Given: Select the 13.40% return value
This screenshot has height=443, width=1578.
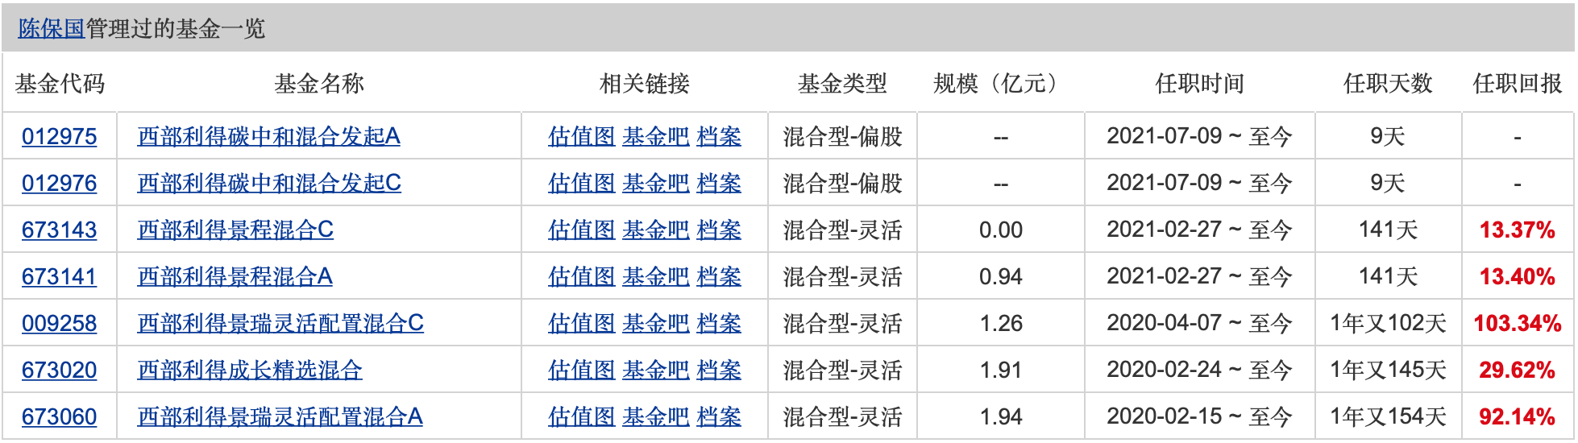Looking at the screenshot, I should tap(1518, 276).
